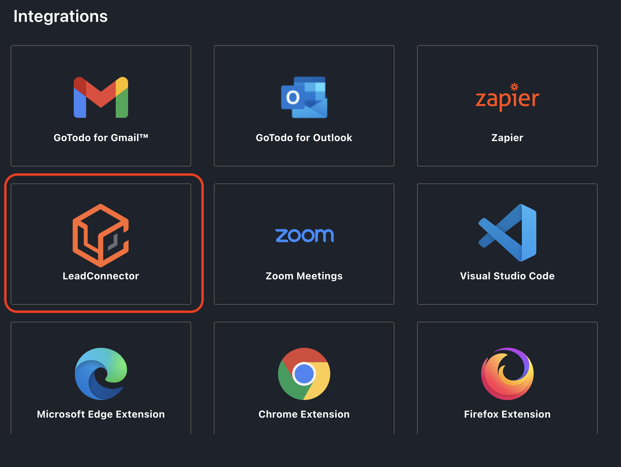
Task: Click the Gmail envelope logo
Action: 101,97
